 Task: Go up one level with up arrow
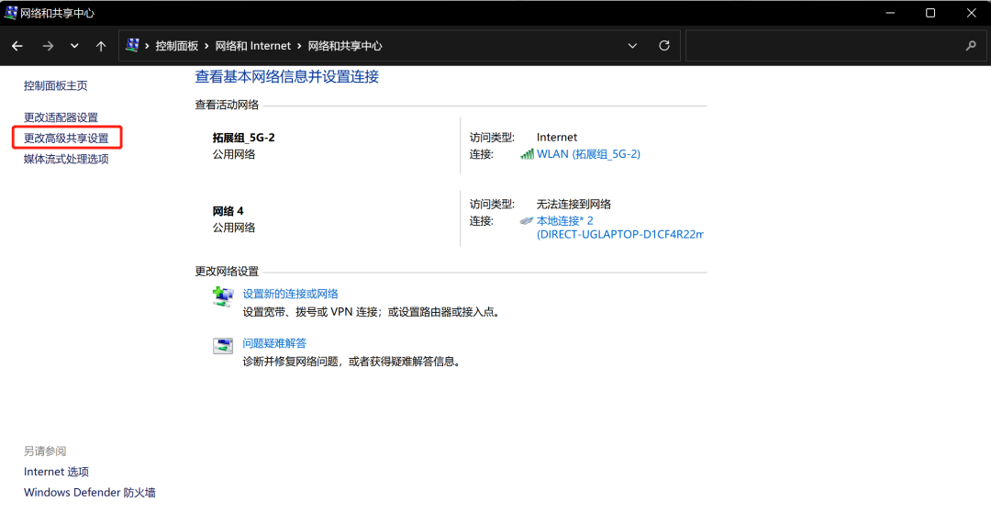point(101,46)
